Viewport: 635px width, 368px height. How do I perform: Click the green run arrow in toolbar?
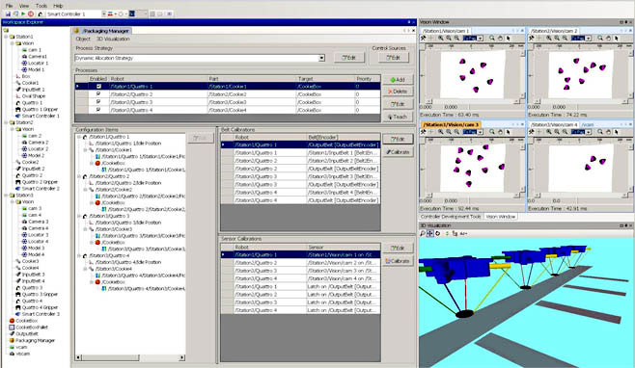23,13
